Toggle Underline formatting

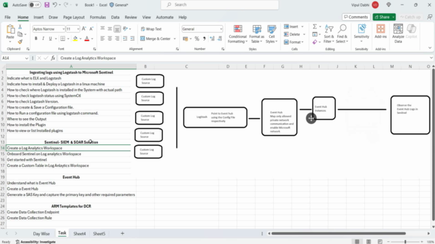click(50, 39)
